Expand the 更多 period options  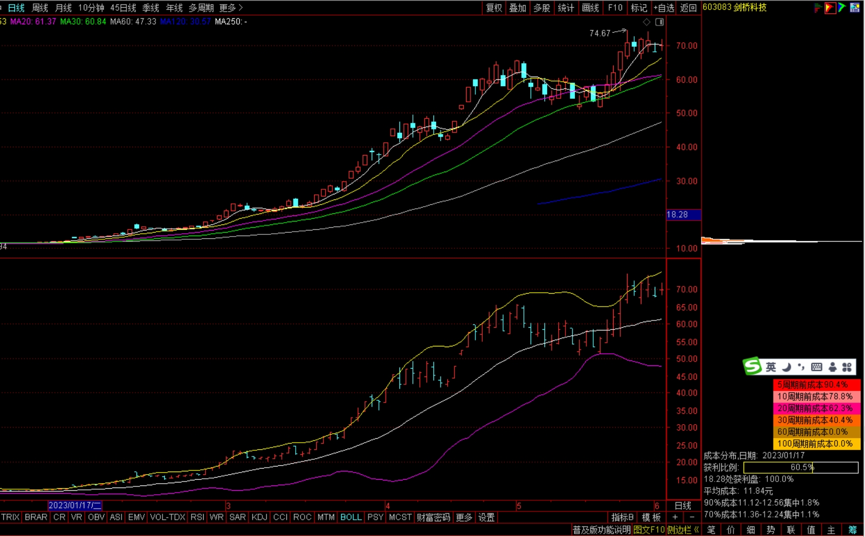231,8
